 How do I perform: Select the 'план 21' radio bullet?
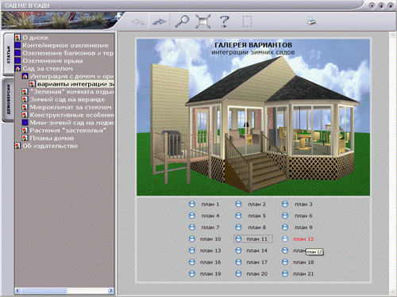[285, 274]
